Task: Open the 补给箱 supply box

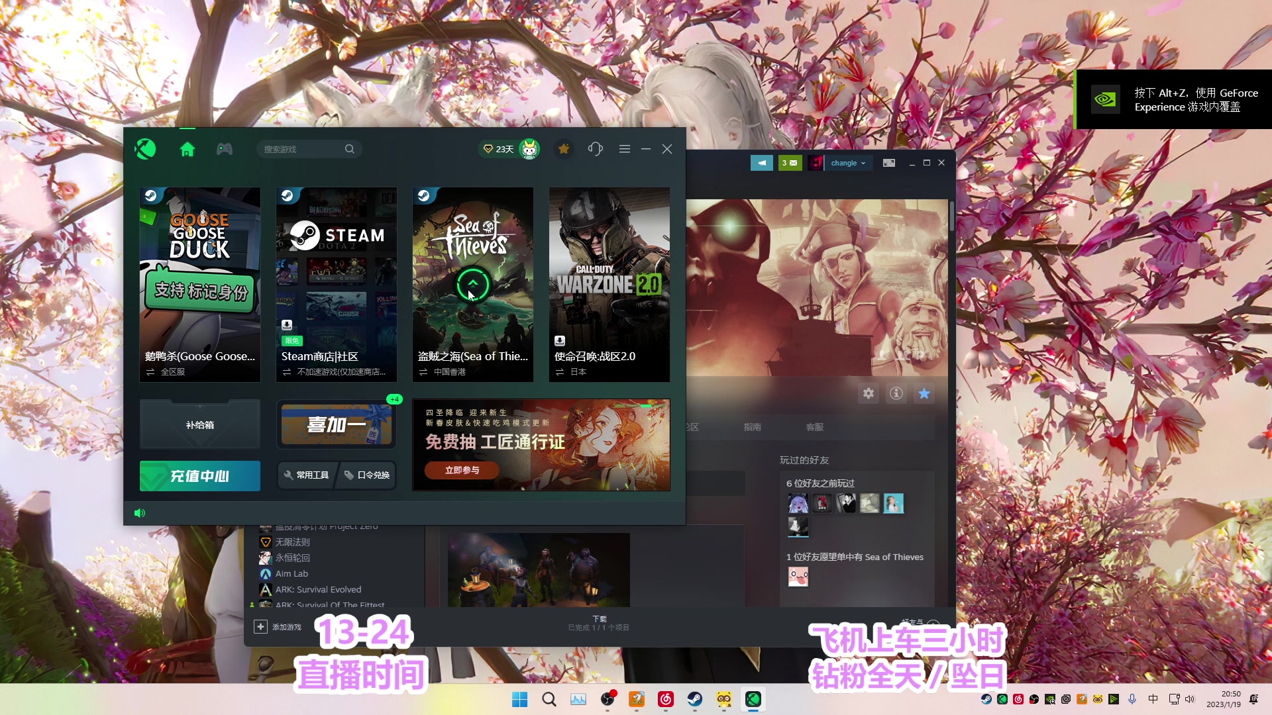Action: pos(200,424)
